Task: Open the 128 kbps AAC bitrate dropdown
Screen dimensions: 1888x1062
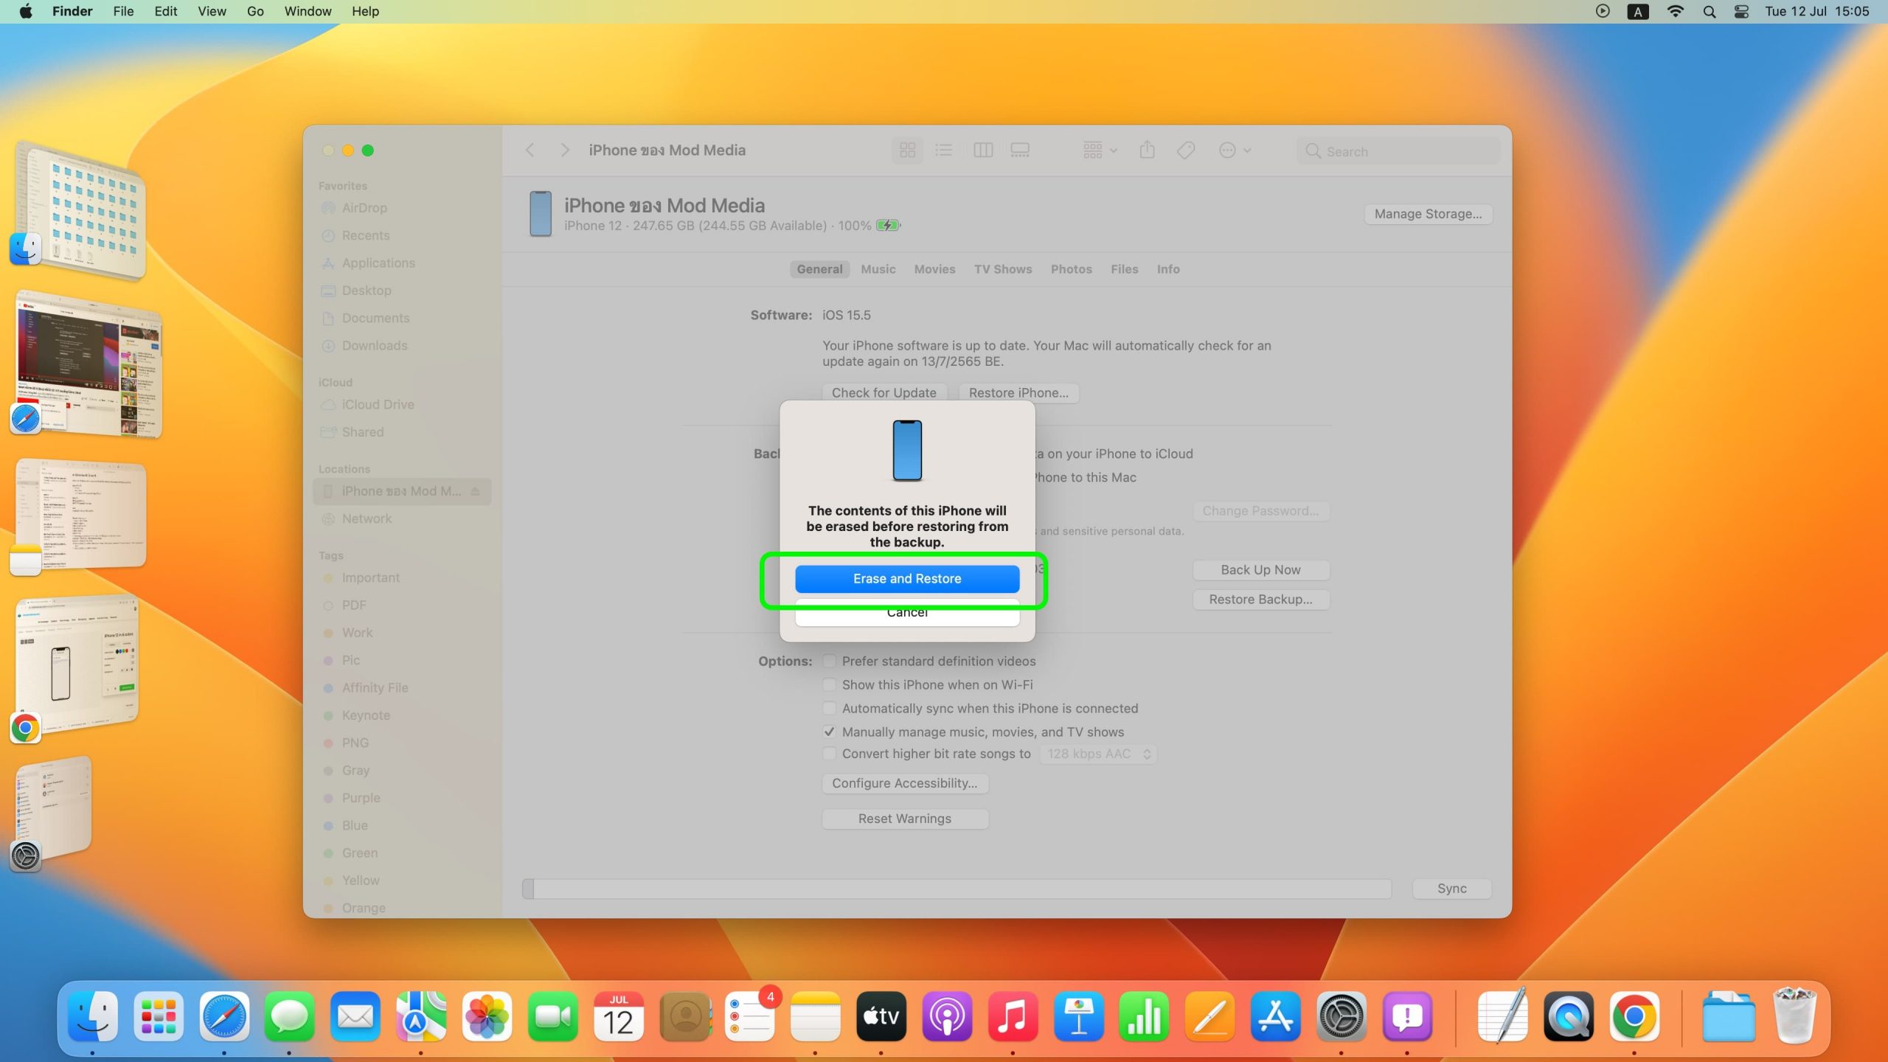Action: click(1098, 754)
